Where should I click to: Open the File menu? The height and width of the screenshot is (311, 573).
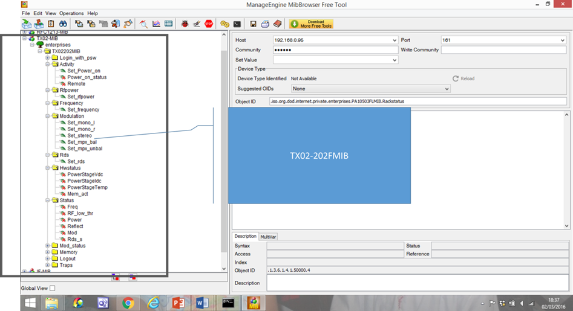25,13
